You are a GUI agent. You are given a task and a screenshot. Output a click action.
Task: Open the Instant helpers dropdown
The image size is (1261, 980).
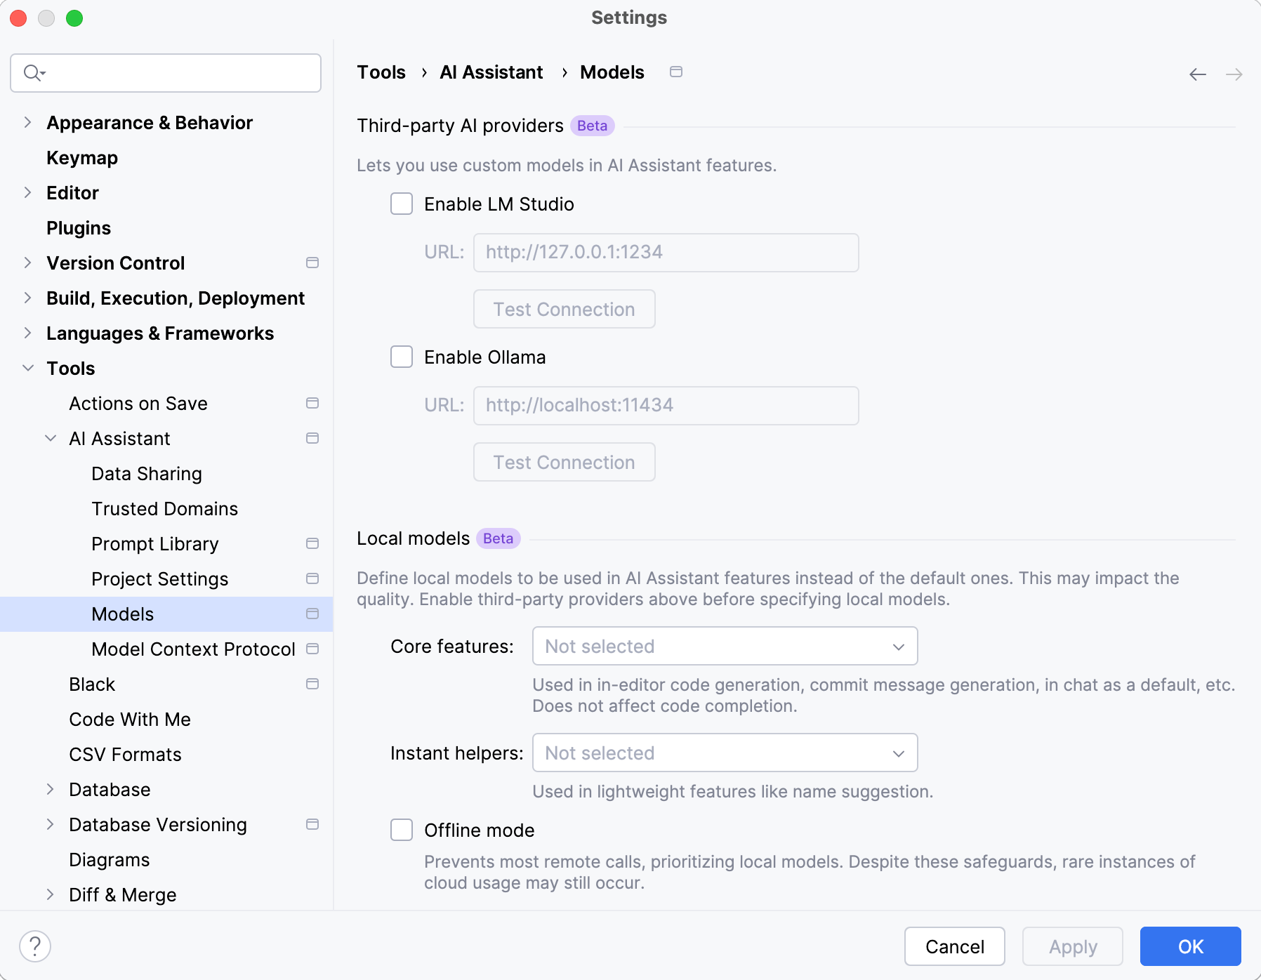[x=725, y=753]
